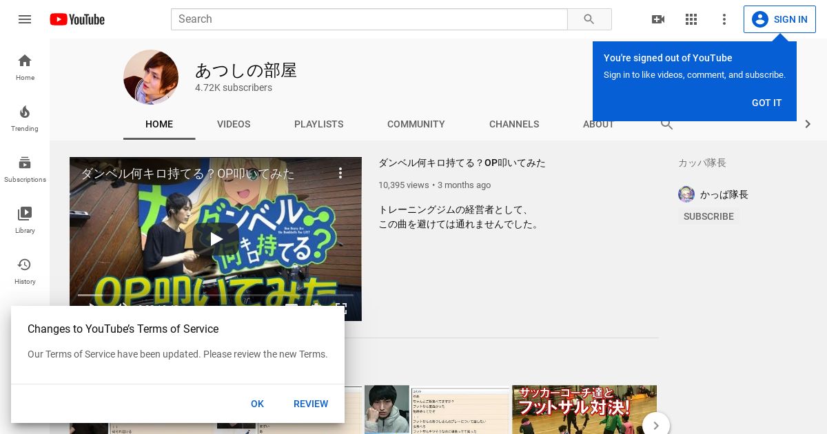Click the channel search magnifier icon

pos(666,124)
